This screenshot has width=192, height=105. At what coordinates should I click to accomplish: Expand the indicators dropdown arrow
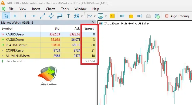106,16
